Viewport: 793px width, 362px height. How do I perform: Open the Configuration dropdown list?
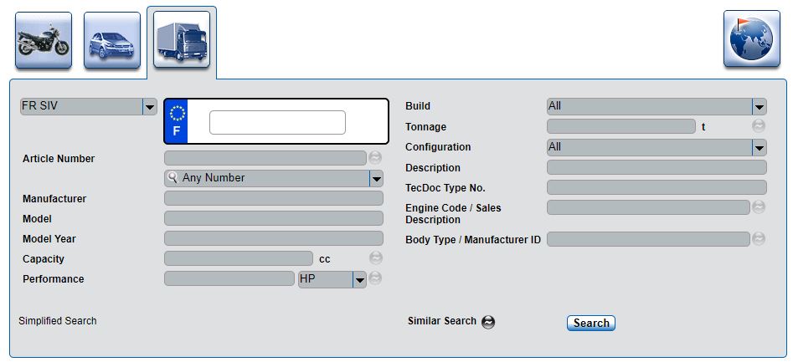(x=759, y=147)
